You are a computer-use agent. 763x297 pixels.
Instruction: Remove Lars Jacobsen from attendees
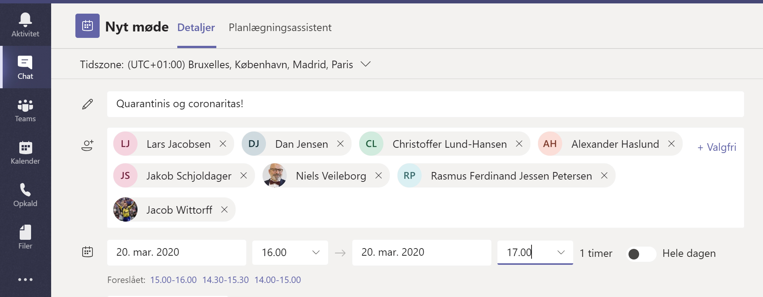[223, 144]
